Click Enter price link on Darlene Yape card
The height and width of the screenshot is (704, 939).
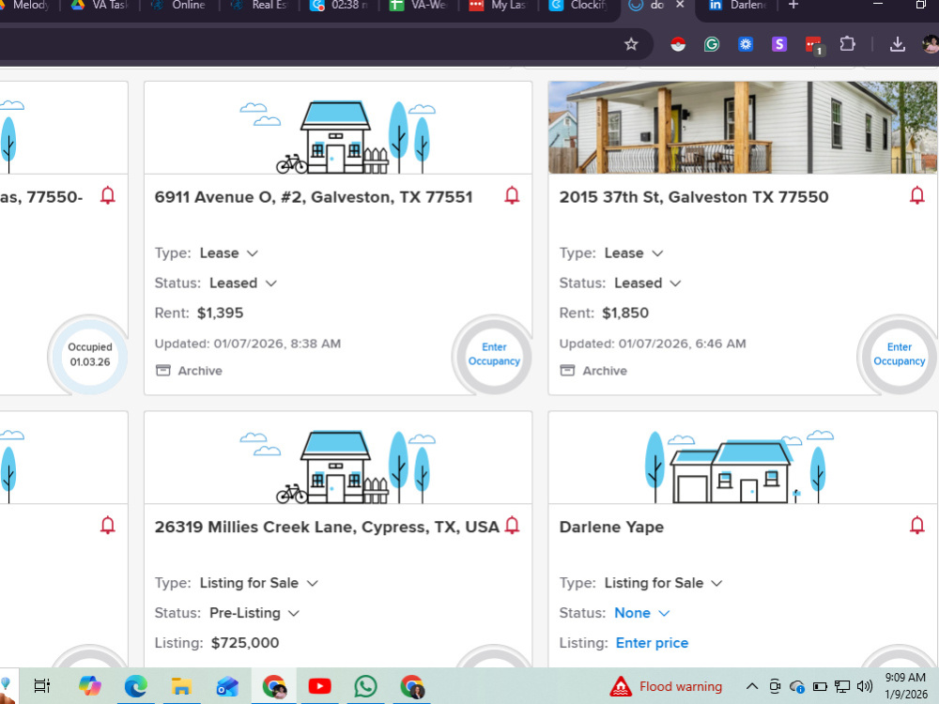pyautogui.click(x=652, y=643)
